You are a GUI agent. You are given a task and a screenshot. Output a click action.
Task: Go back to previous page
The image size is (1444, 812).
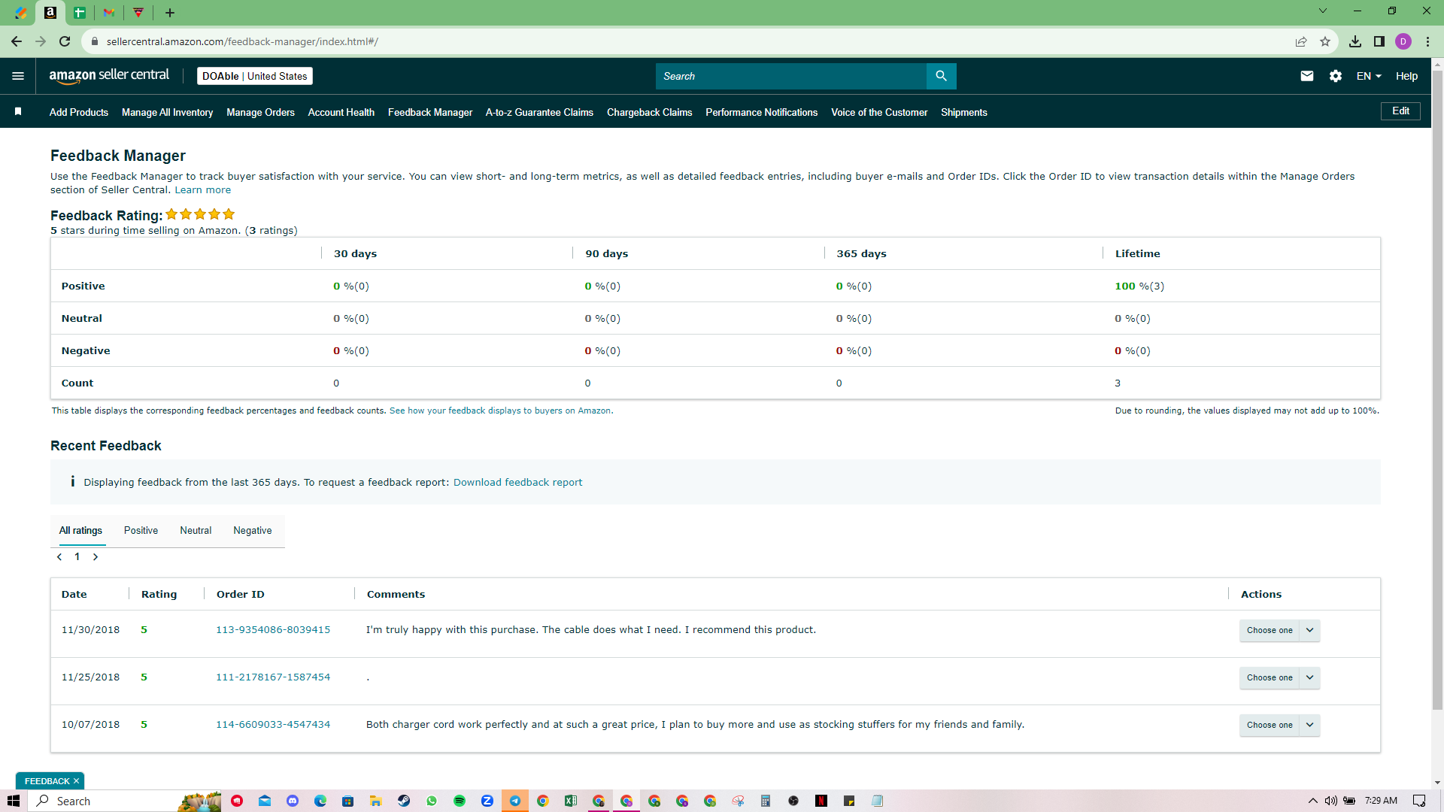[17, 41]
